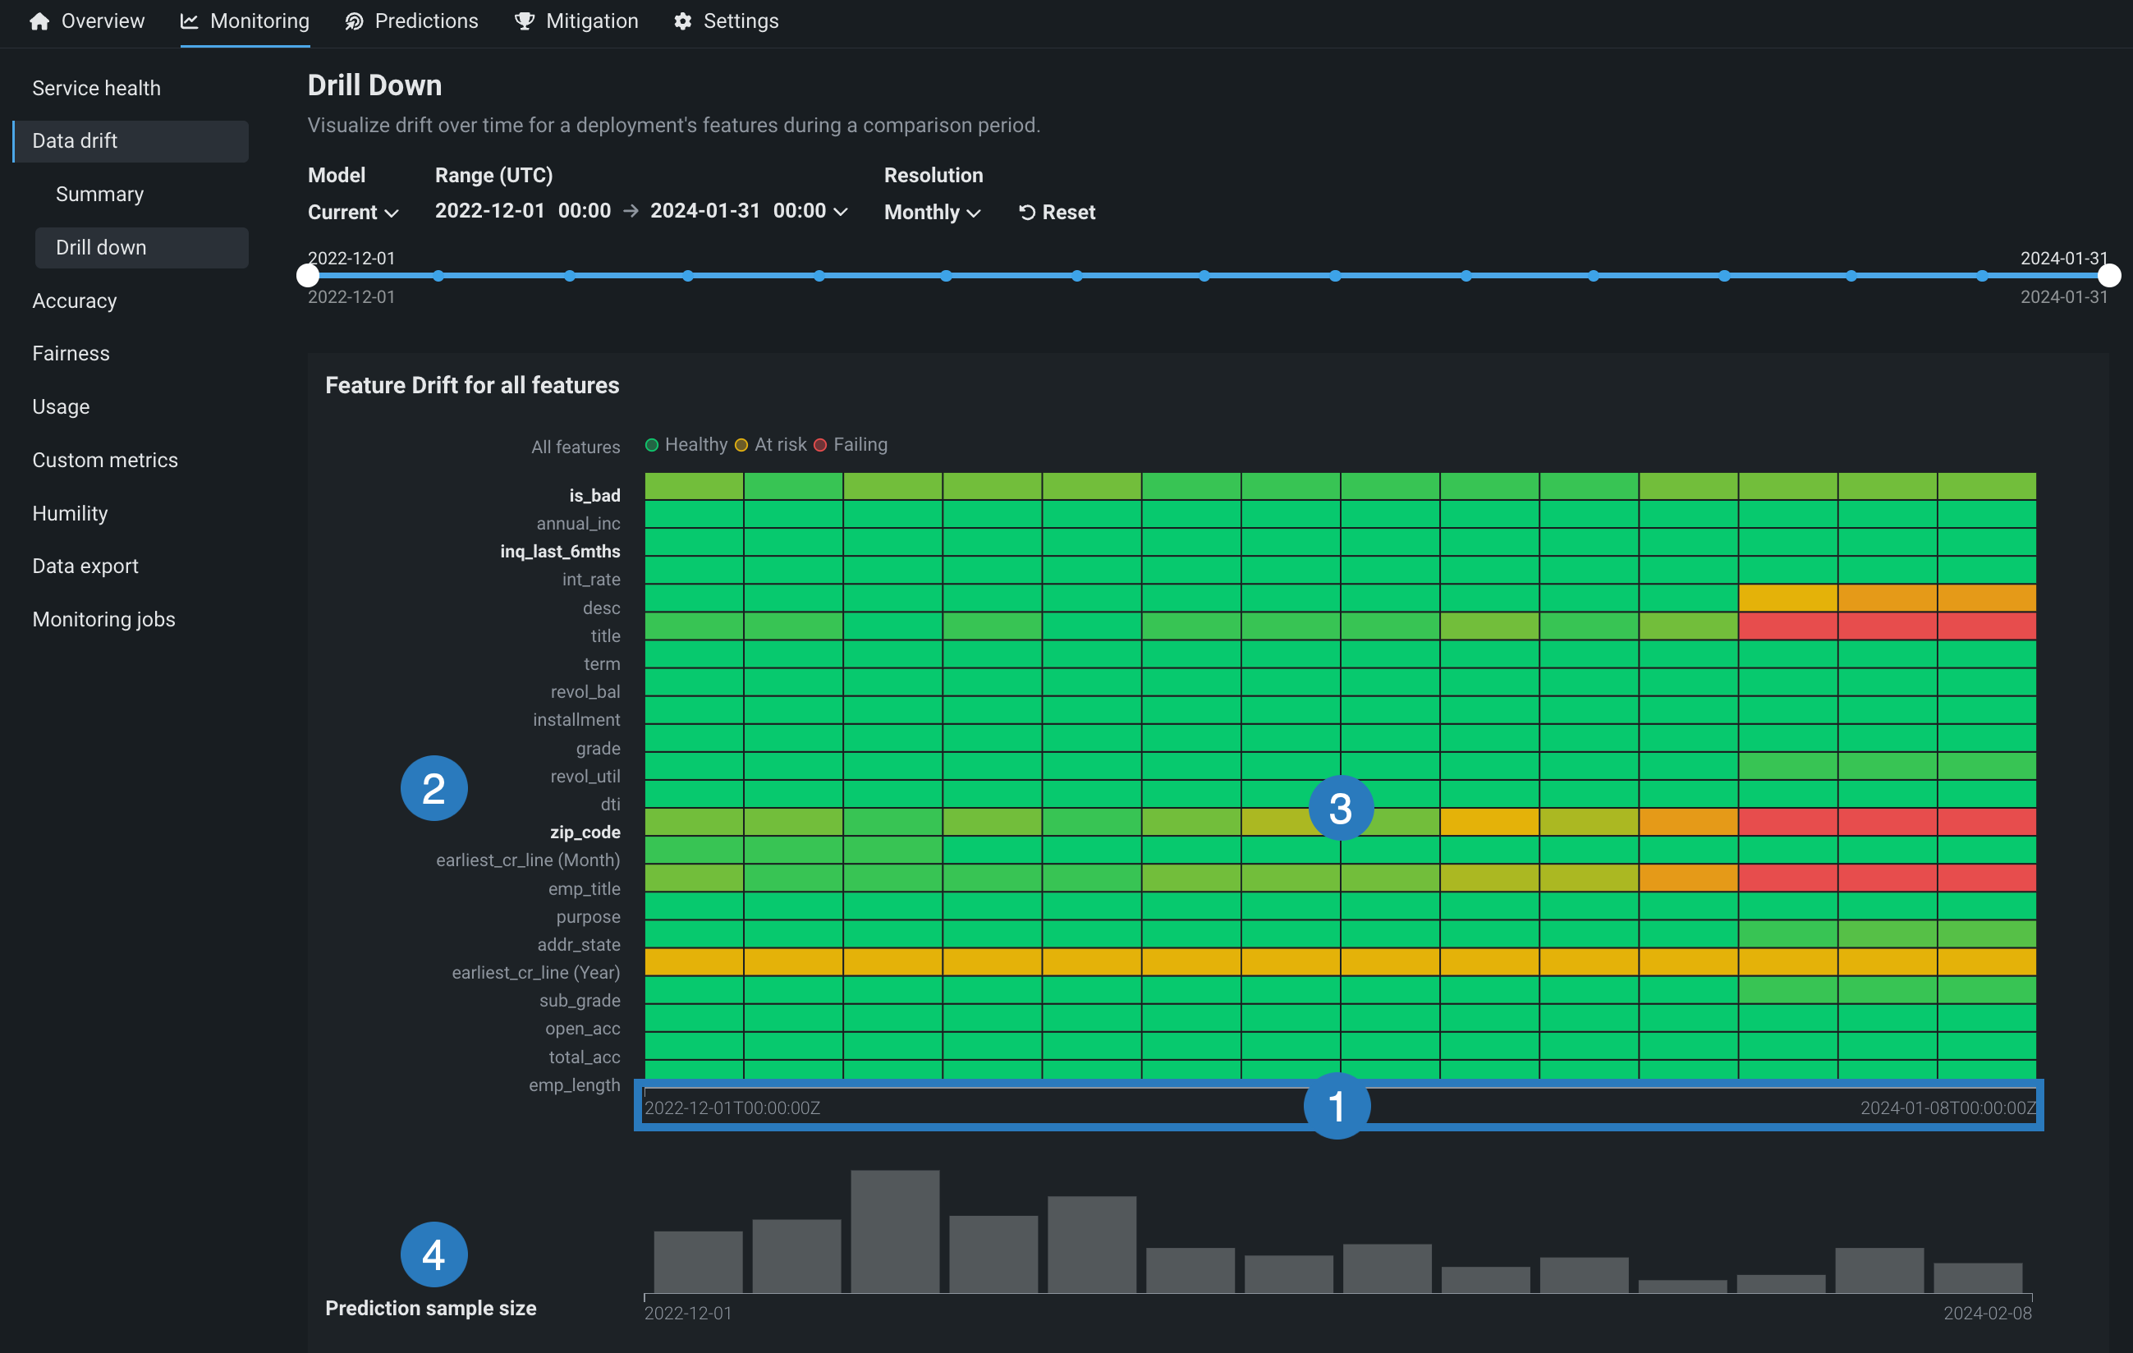Open Custom metrics page
2133x1353 pixels.
(x=104, y=460)
